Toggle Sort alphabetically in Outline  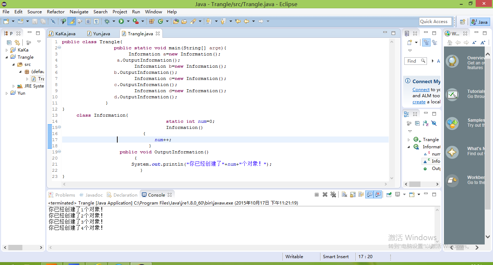point(426,123)
